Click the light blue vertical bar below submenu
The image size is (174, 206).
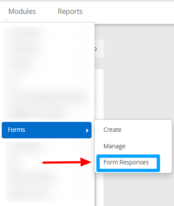click(95, 190)
